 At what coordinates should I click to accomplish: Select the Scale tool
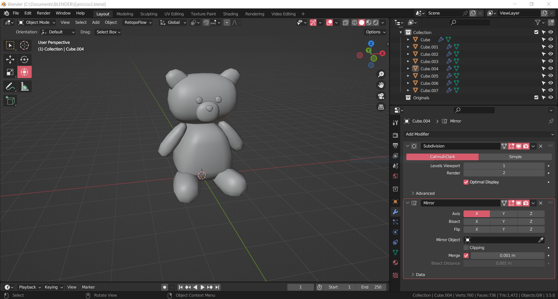click(x=10, y=72)
